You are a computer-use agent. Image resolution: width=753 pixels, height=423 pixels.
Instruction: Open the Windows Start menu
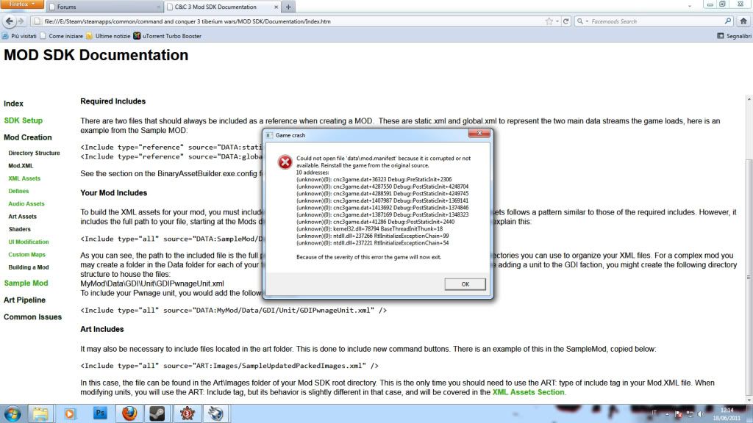(x=12, y=413)
